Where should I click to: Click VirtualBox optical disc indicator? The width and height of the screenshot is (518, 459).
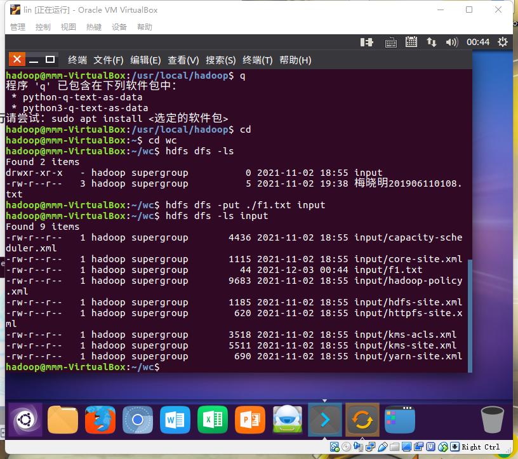[346, 447]
